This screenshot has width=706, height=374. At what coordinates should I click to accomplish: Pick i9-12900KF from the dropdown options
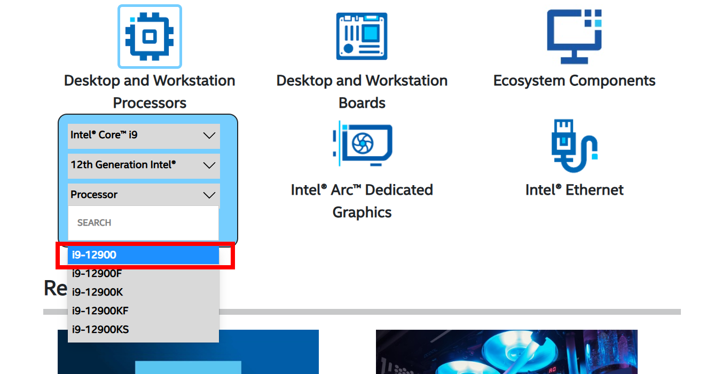[x=143, y=311]
